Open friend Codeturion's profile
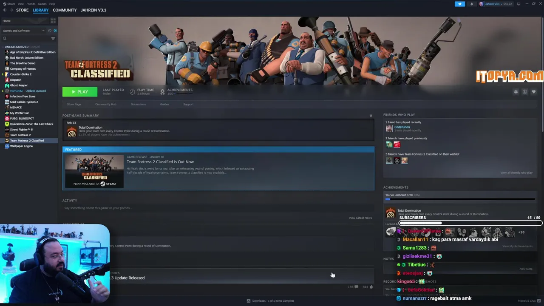The image size is (544, 306). [402, 127]
